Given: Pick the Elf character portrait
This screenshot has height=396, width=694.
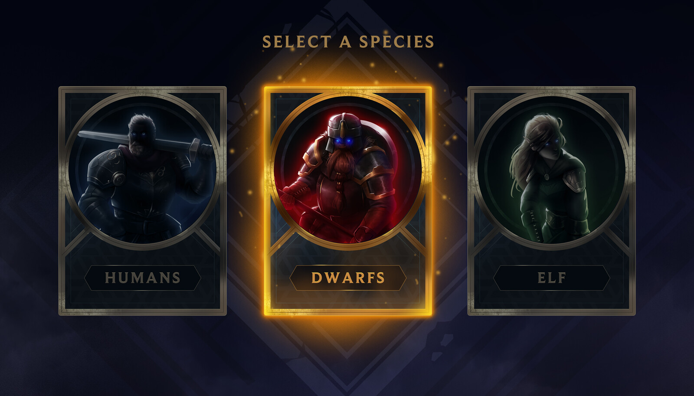Looking at the screenshot, I should click(552, 170).
